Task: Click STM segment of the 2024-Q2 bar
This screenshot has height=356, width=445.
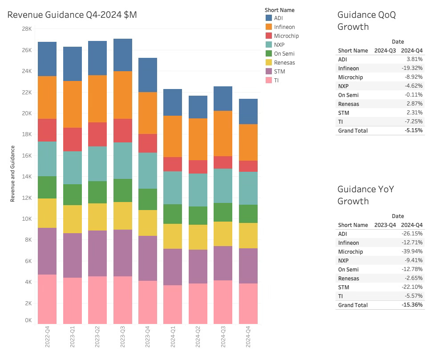Action: point(198,267)
